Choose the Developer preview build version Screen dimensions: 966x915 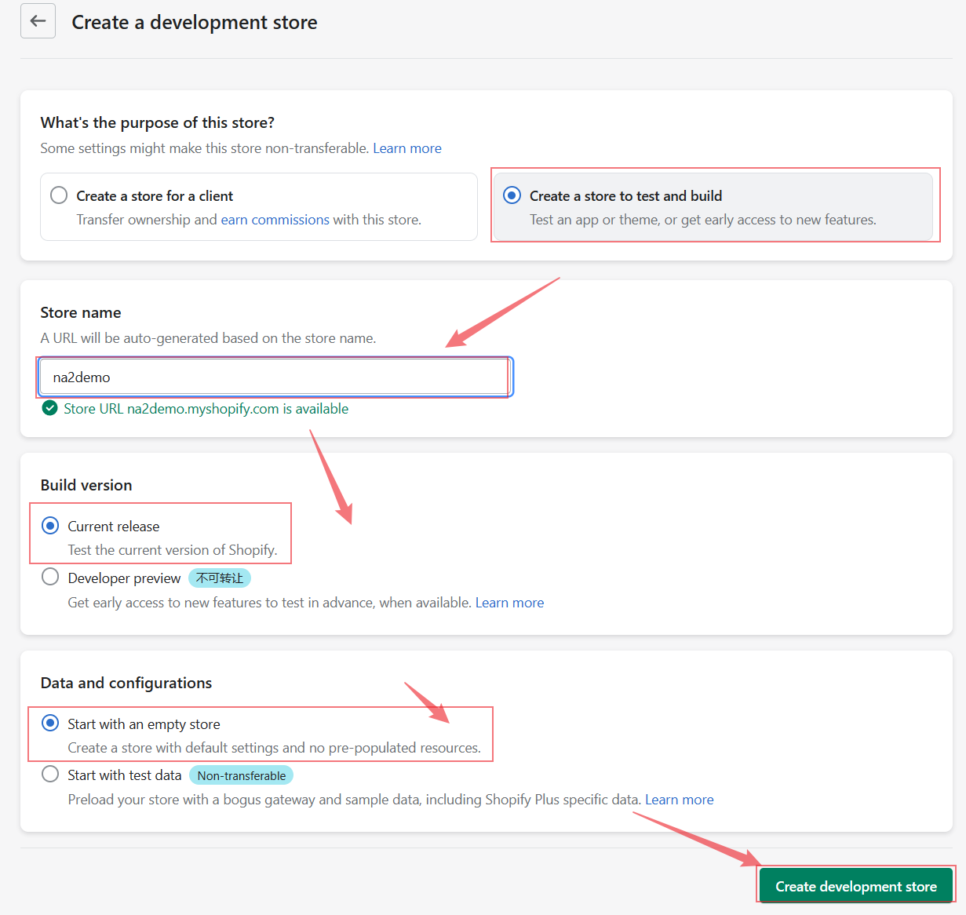(x=50, y=578)
